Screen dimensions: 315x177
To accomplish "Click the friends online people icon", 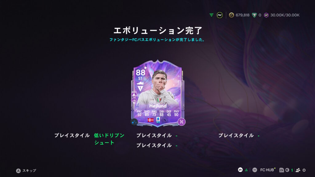I will click(298, 170).
